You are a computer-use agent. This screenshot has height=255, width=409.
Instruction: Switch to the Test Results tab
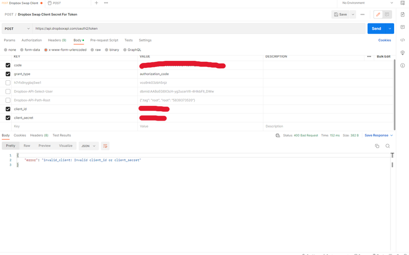pos(61,135)
